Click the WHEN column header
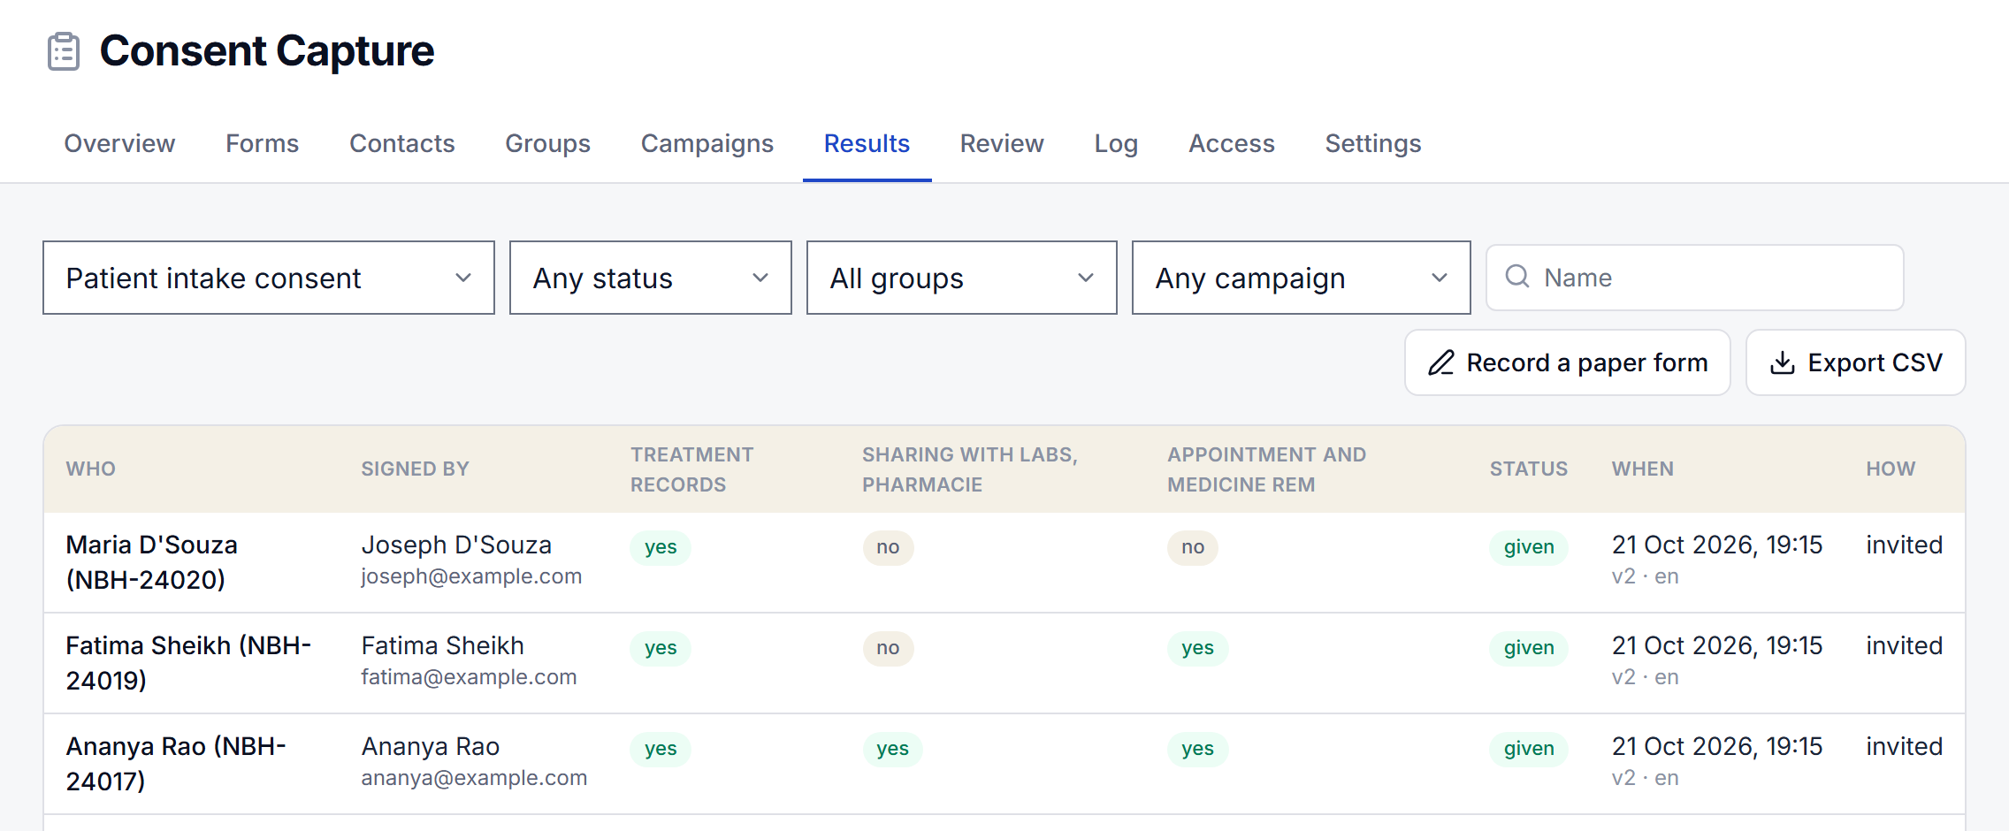 coord(1643,469)
